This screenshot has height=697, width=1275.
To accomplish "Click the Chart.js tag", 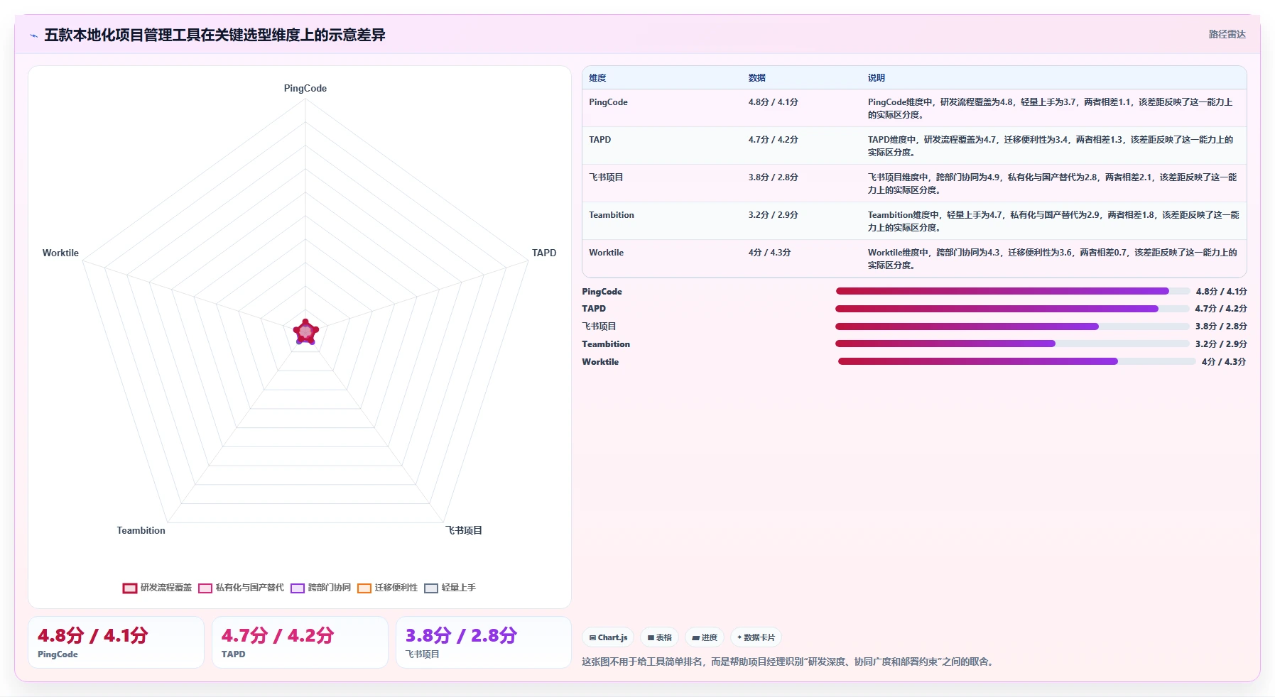I will (x=608, y=637).
